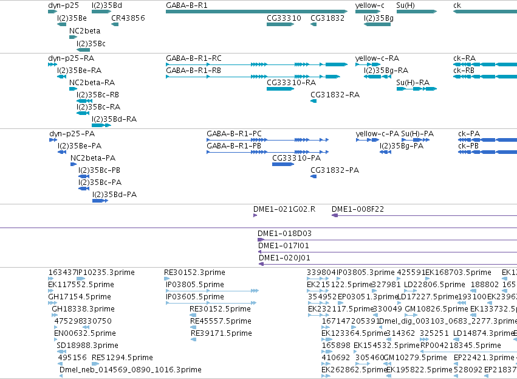Select clone DME1-017I01
517x379 pixels.
tap(388, 252)
